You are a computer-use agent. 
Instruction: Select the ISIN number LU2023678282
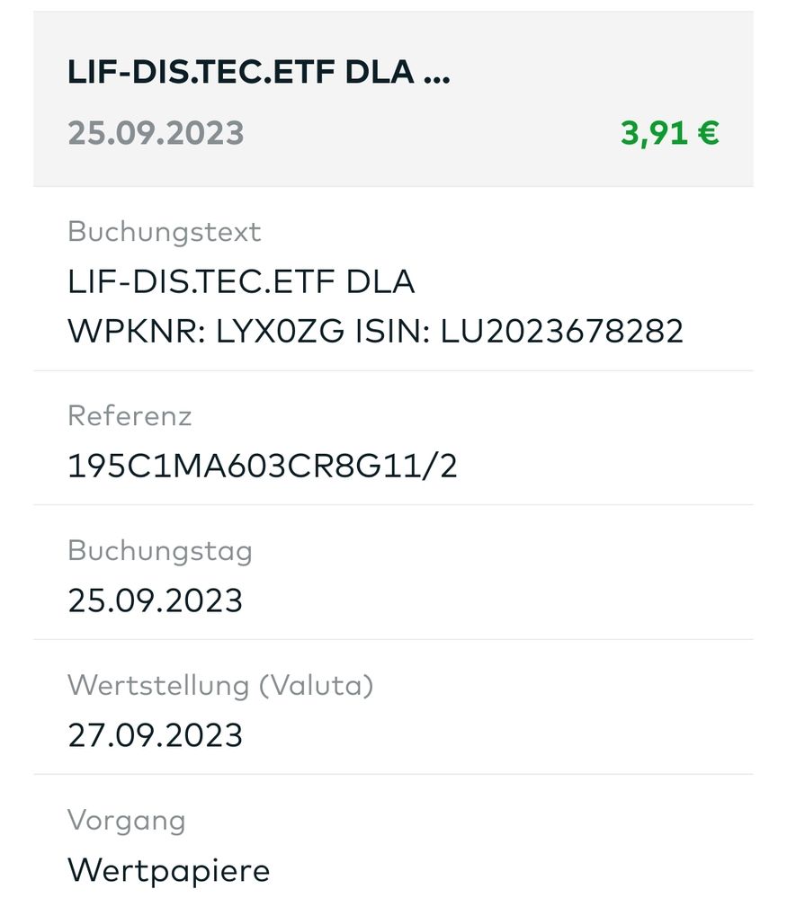pyautogui.click(x=562, y=332)
